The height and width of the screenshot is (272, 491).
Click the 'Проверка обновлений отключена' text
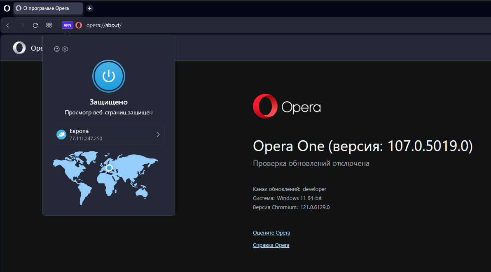click(311, 163)
